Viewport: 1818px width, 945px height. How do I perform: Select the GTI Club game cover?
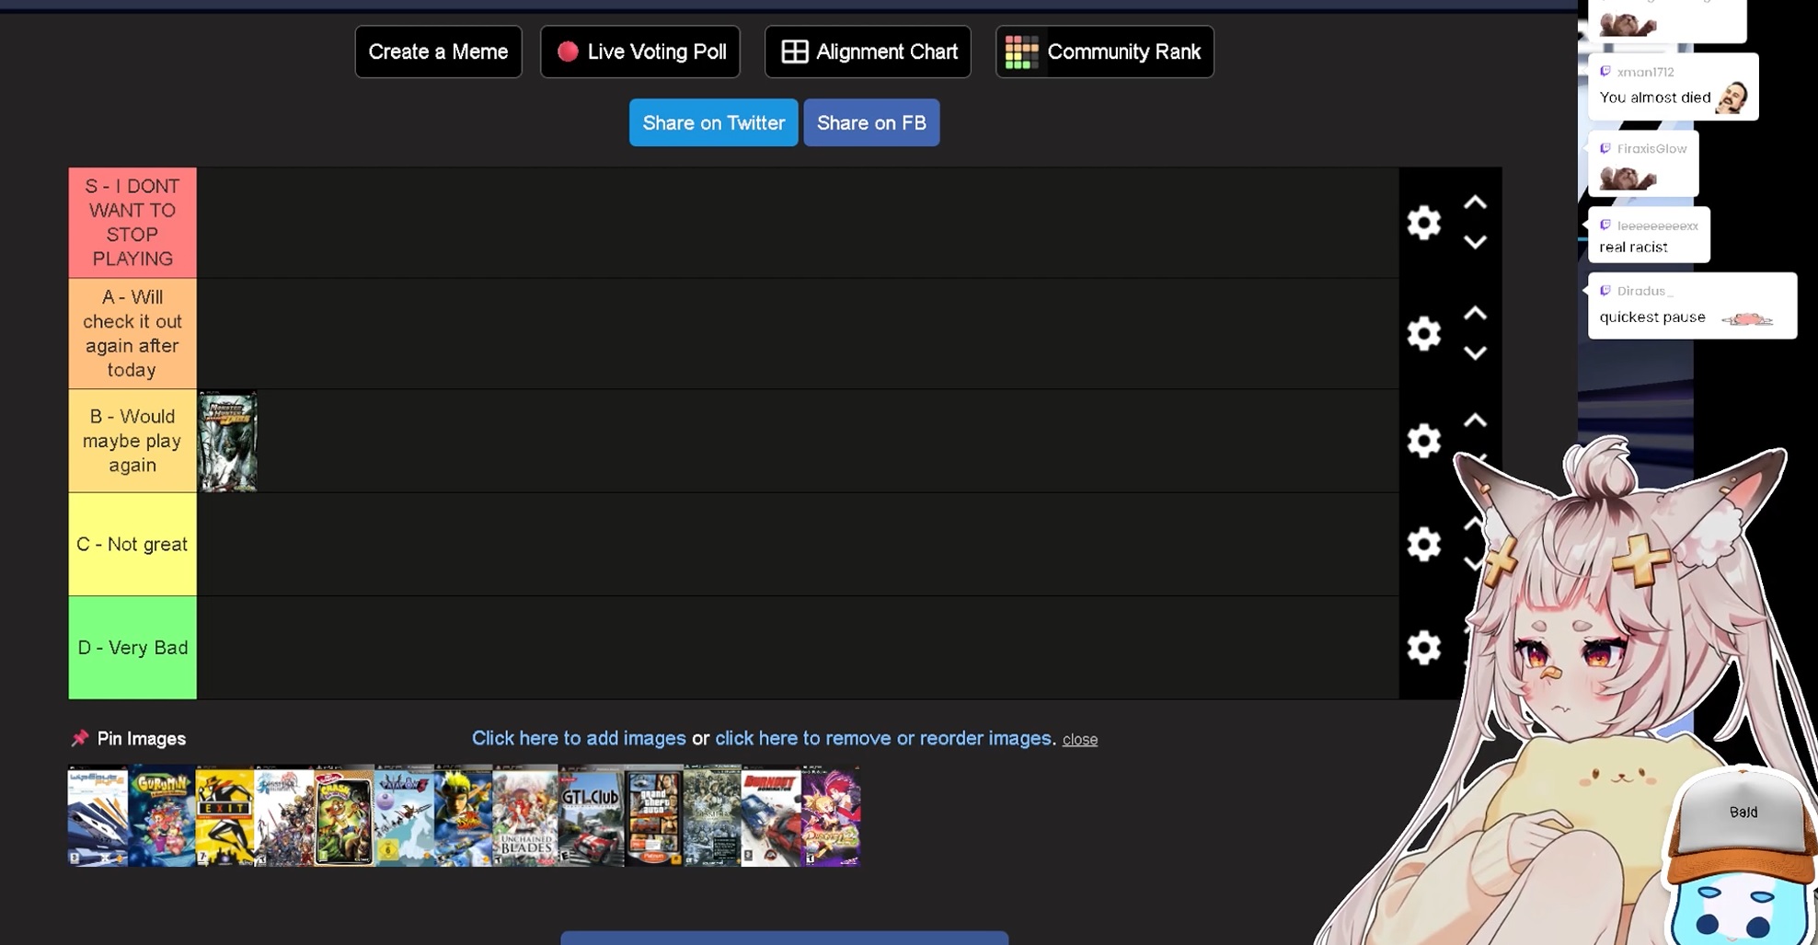tap(592, 816)
